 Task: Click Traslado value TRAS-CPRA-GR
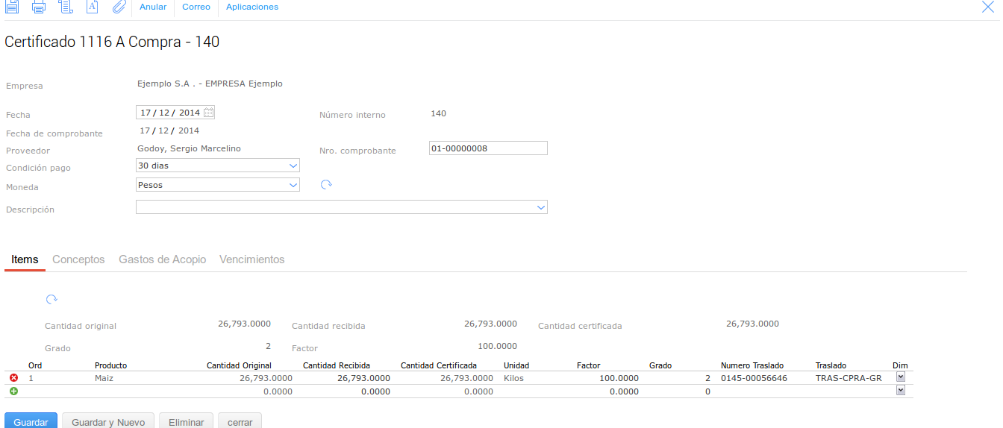[849, 378]
